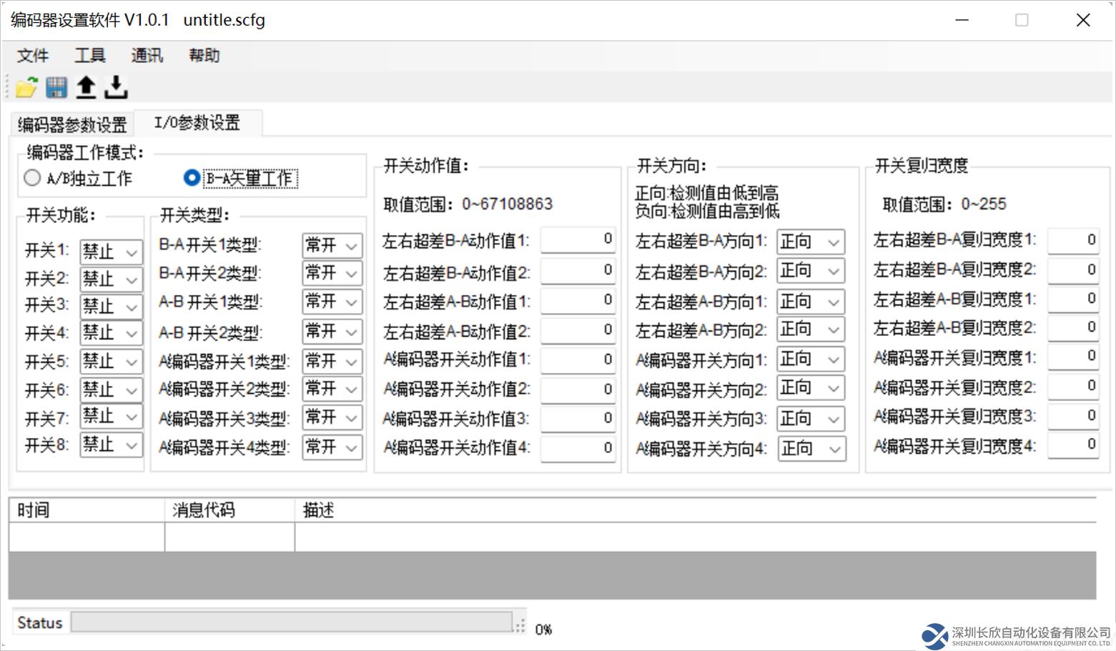1116x651 pixels.
Task: Select the B-A矢量工作 radio button
Action: 192,178
